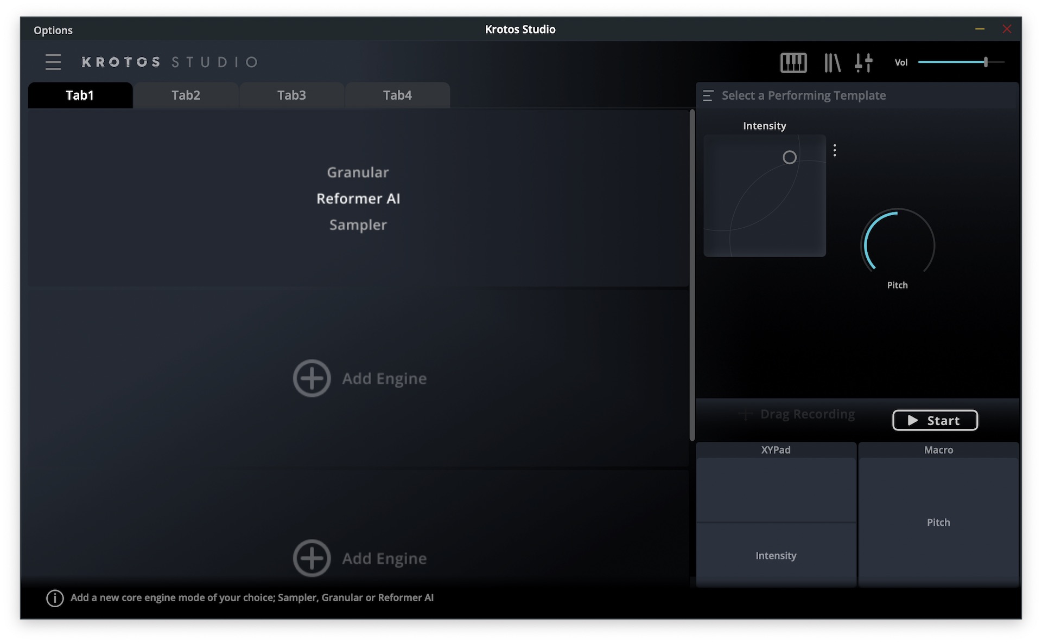
Task: Select Reformer AI engine option
Action: click(x=358, y=198)
